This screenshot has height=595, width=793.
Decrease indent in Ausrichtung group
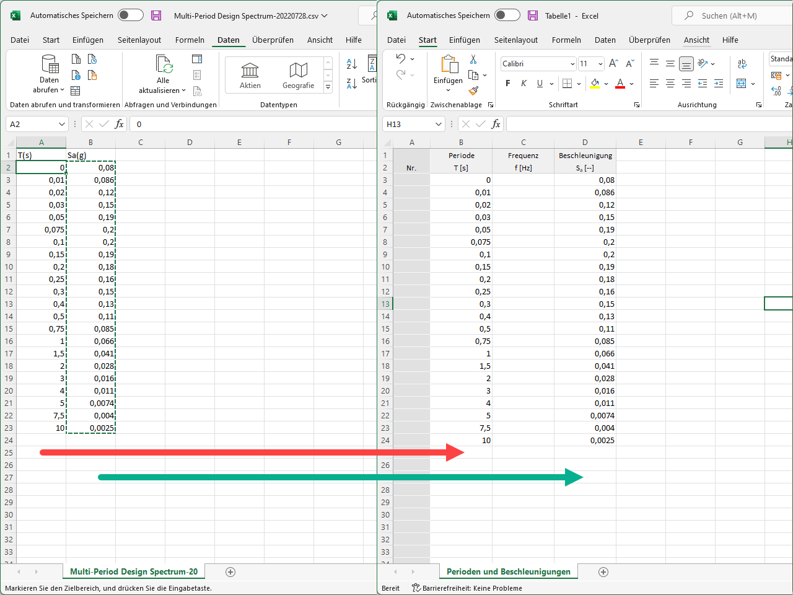(703, 84)
